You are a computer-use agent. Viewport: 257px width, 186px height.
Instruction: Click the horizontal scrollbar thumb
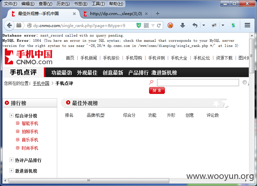pos(89,181)
